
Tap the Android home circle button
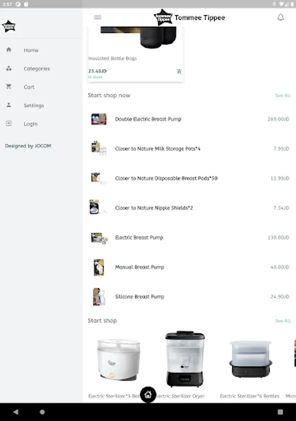42,412
